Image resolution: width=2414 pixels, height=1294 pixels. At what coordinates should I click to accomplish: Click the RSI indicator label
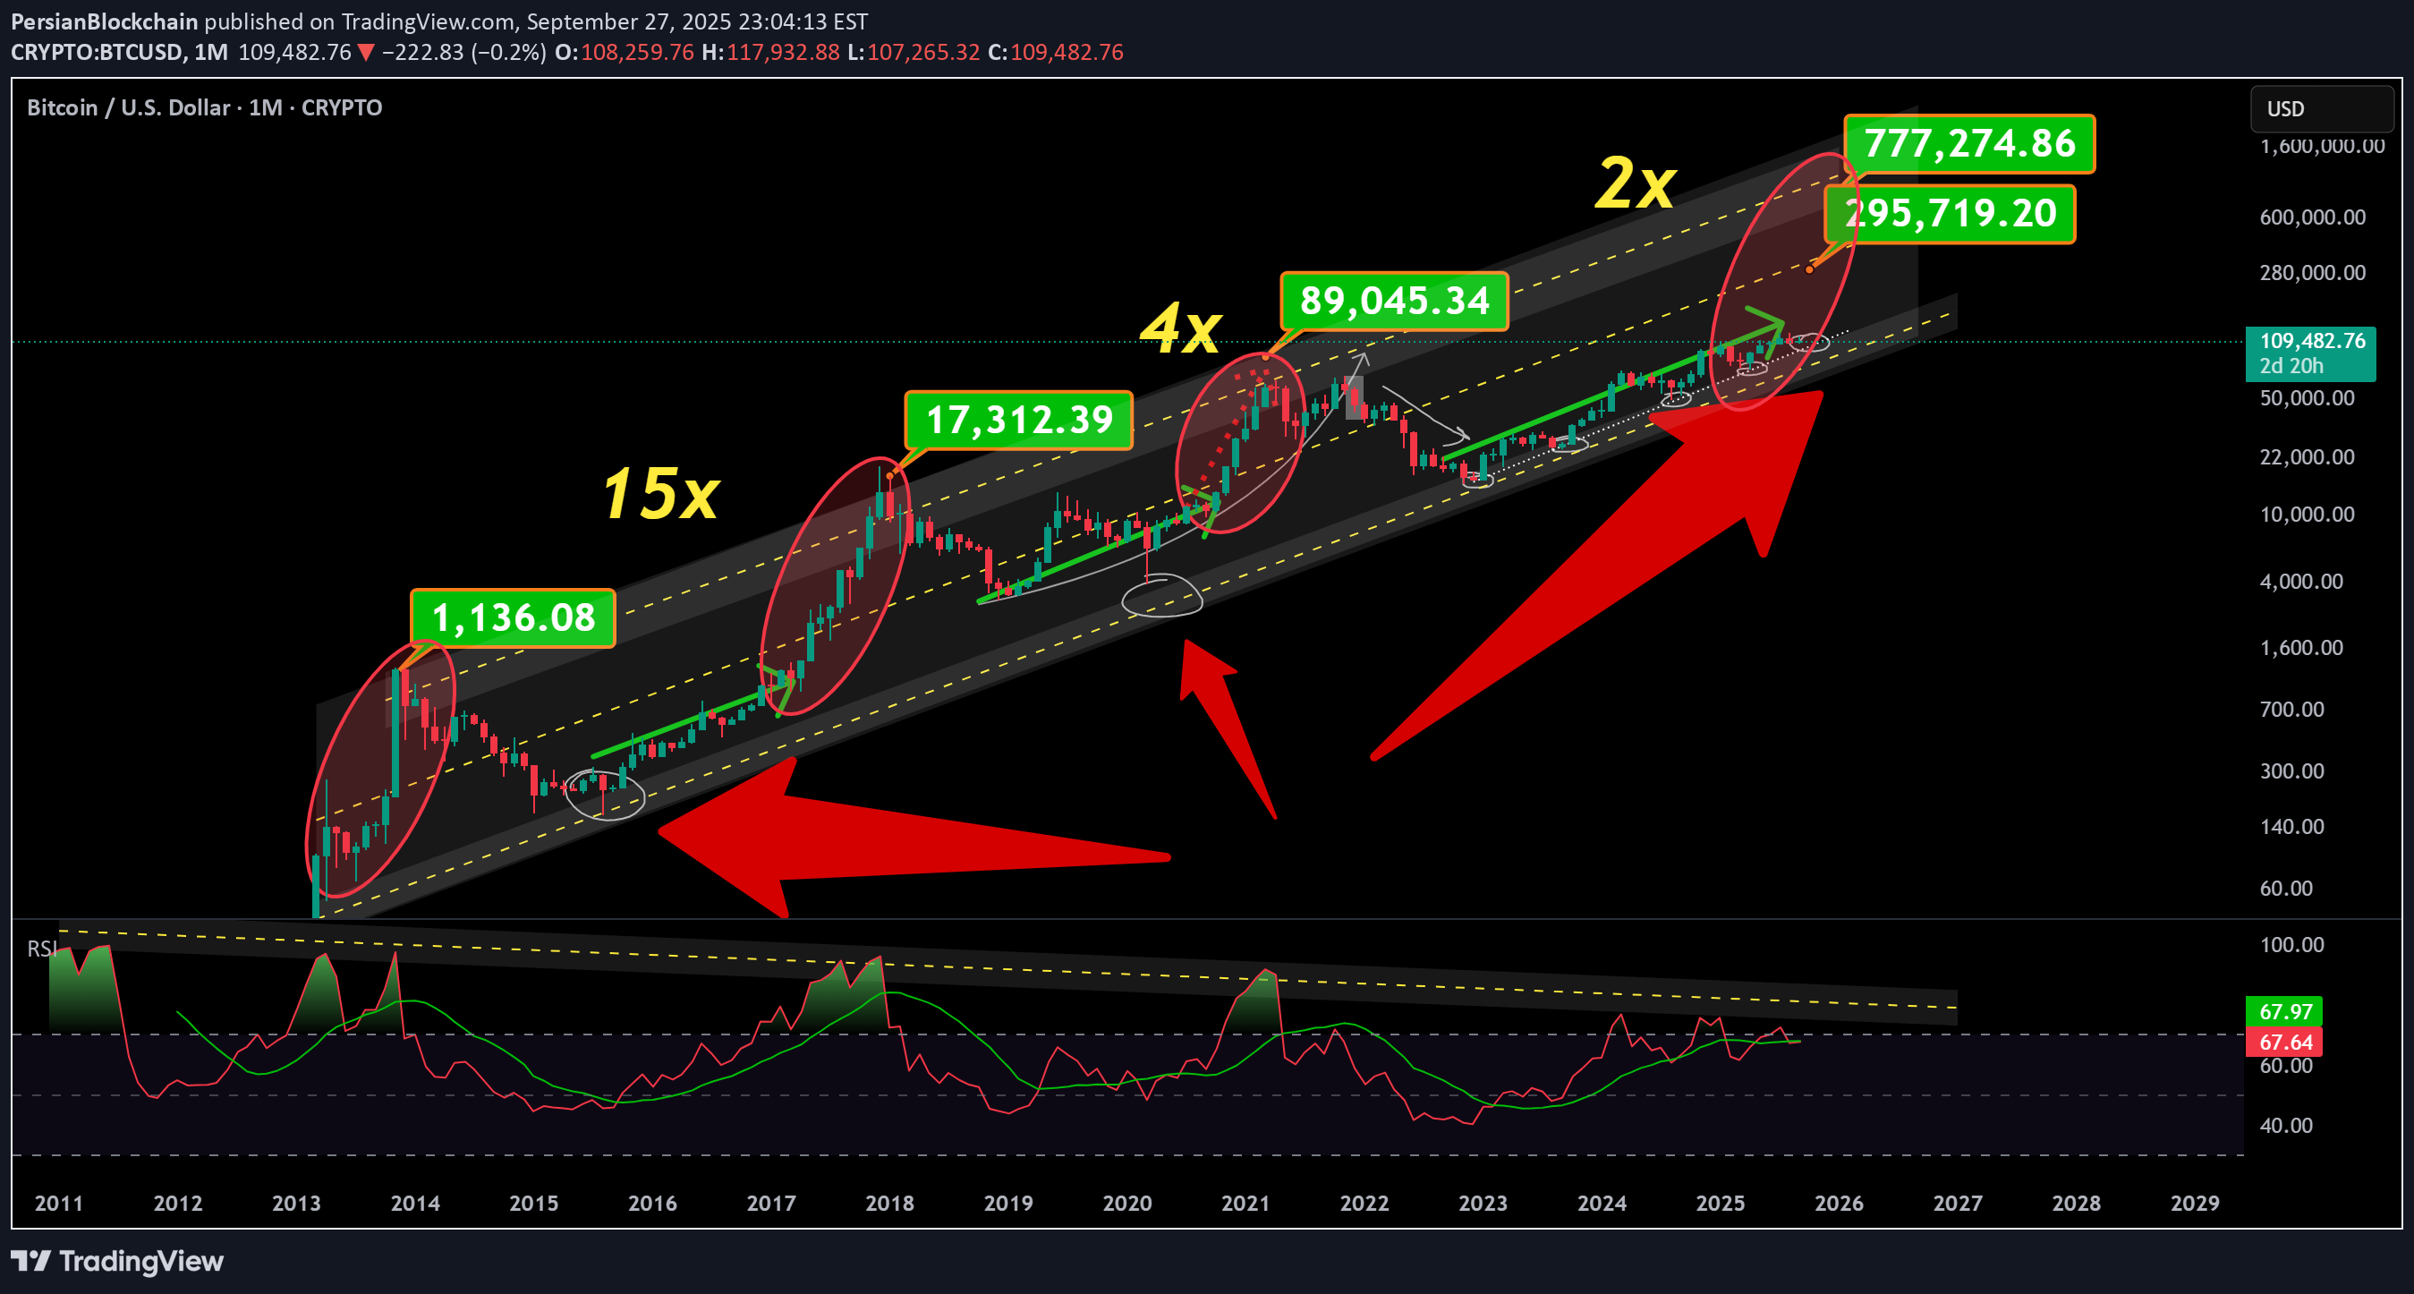pos(41,949)
